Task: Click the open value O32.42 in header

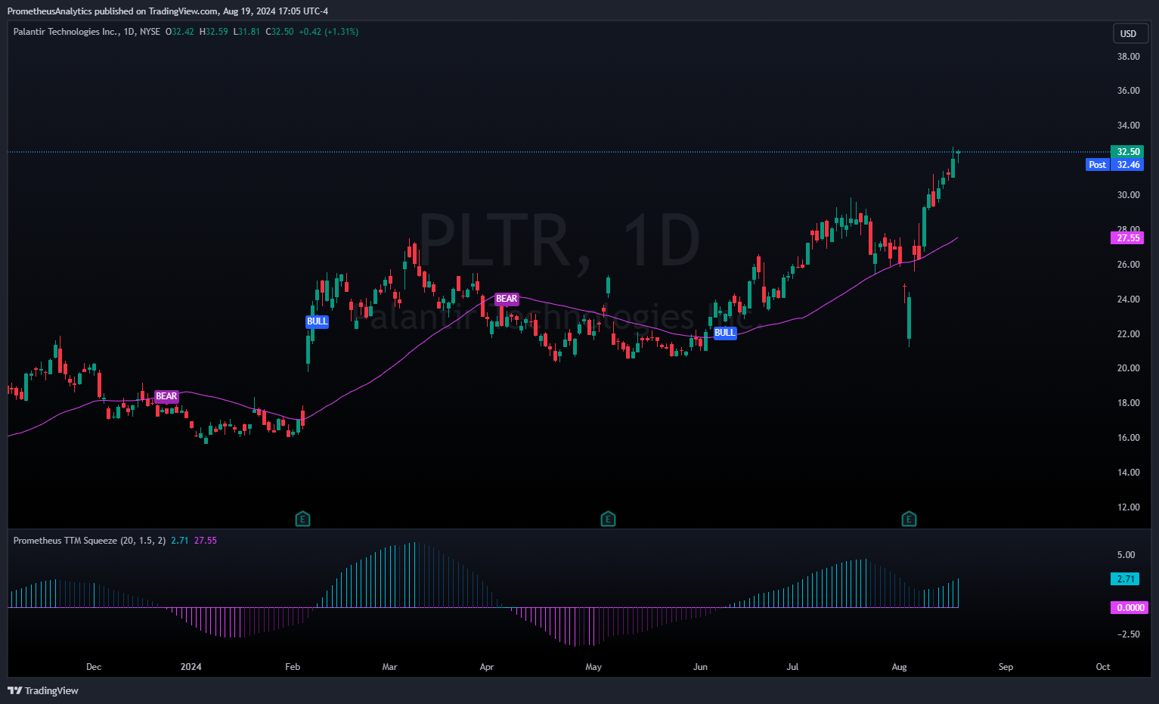Action: pos(180,32)
